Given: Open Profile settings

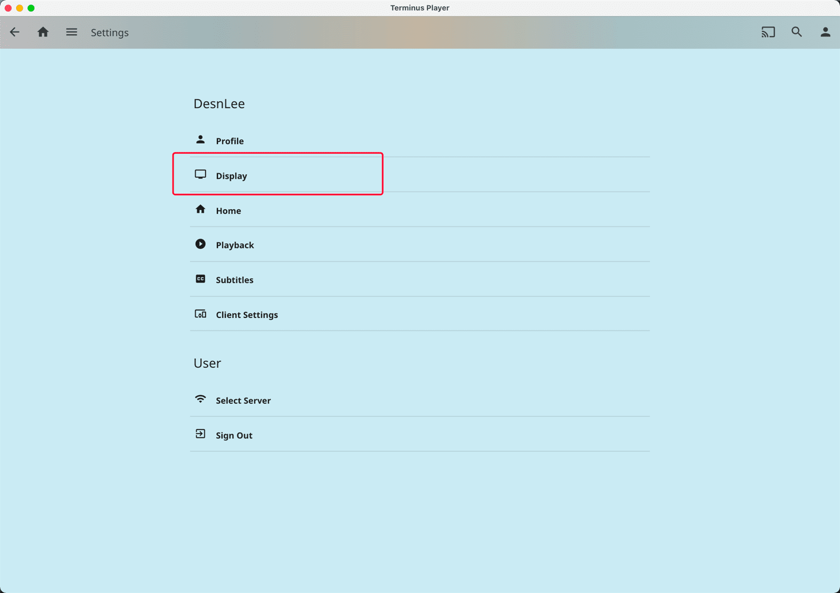Looking at the screenshot, I should click(230, 141).
